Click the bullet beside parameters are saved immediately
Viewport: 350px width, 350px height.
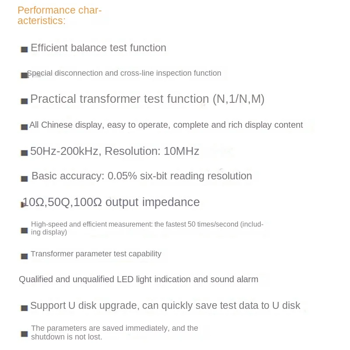click(x=24, y=334)
